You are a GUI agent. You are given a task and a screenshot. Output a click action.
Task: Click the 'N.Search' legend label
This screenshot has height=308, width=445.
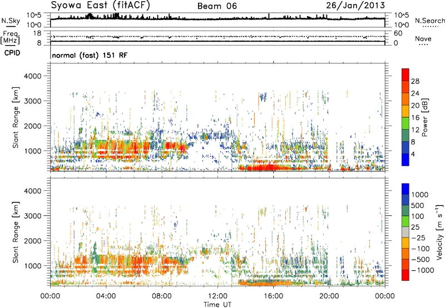[430, 21]
